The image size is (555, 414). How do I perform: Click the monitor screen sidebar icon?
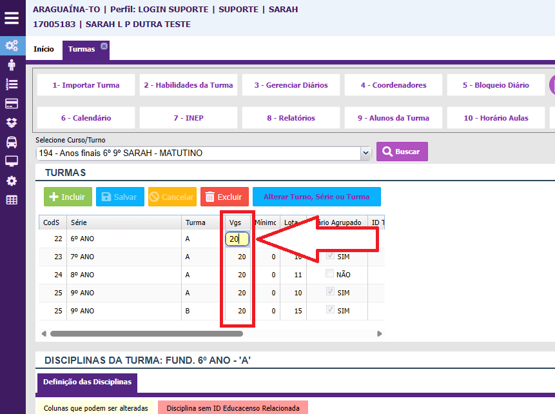pyautogui.click(x=12, y=161)
